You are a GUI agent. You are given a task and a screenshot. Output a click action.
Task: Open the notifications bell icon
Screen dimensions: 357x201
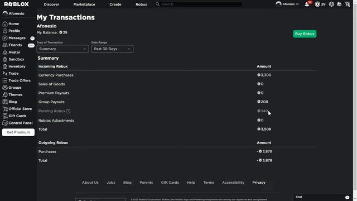coord(307,4)
